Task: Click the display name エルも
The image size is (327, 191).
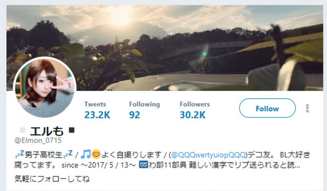Action: point(46,131)
